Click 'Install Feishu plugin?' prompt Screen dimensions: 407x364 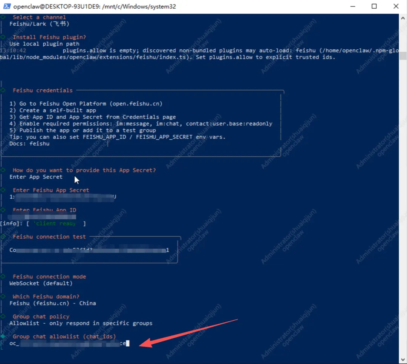49,37
